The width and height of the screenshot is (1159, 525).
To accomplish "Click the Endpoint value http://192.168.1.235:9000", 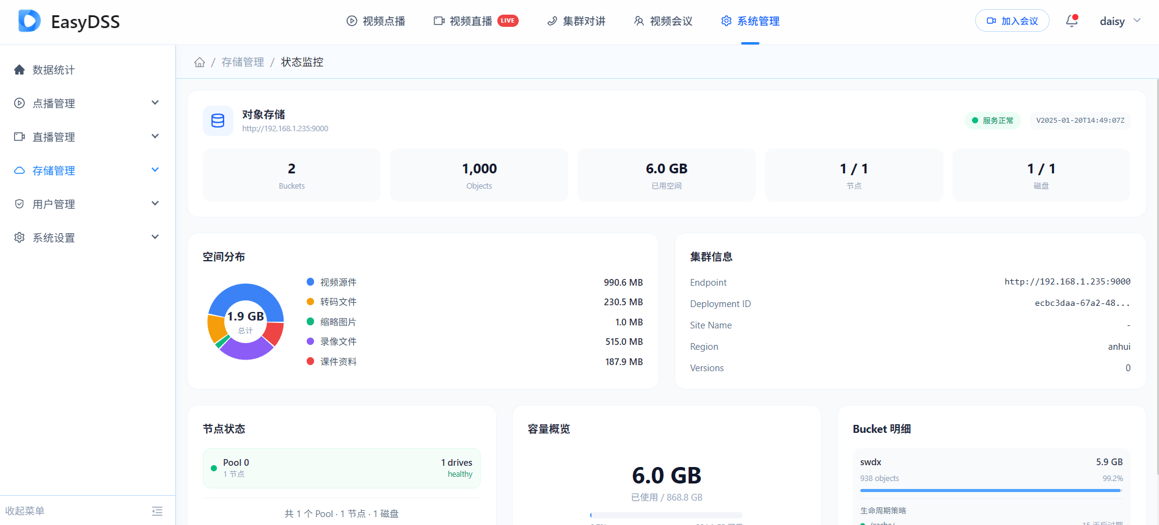I will click(1067, 281).
